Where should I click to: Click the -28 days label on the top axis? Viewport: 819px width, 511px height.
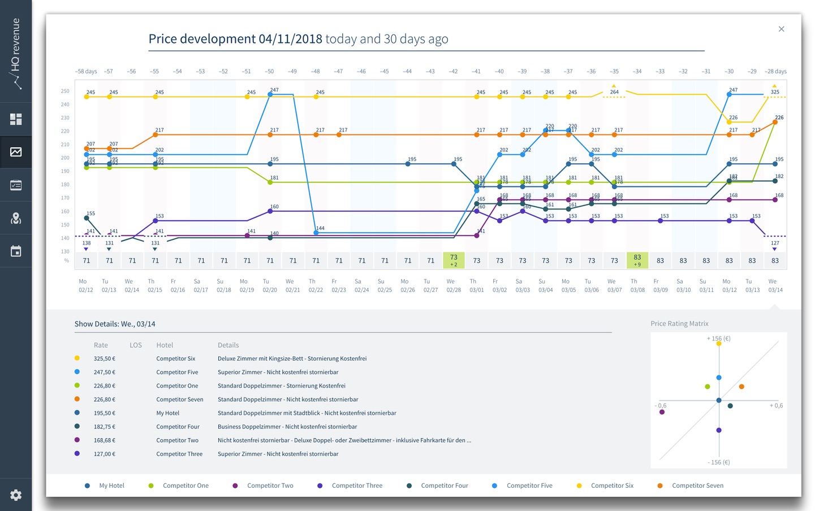point(775,72)
